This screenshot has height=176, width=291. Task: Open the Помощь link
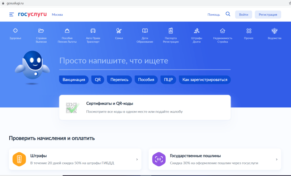click(214, 15)
